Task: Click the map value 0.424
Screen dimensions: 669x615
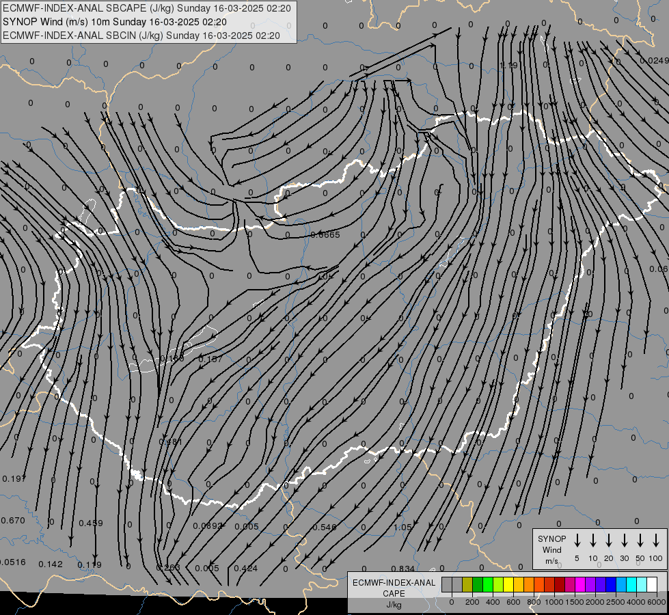Action: (x=246, y=568)
